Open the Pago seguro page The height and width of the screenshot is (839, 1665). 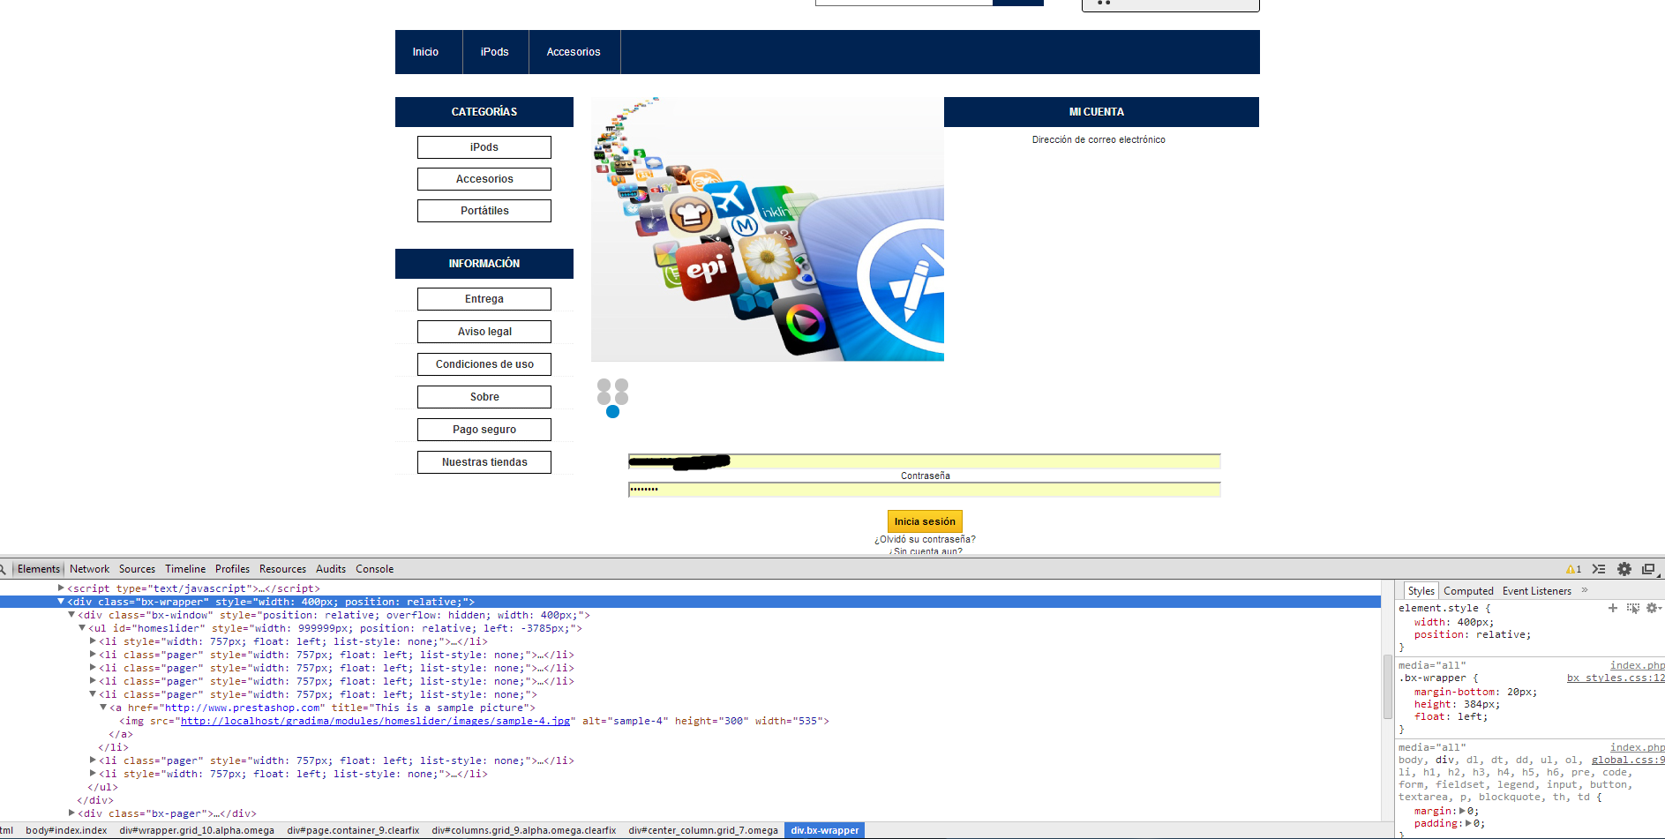484,430
